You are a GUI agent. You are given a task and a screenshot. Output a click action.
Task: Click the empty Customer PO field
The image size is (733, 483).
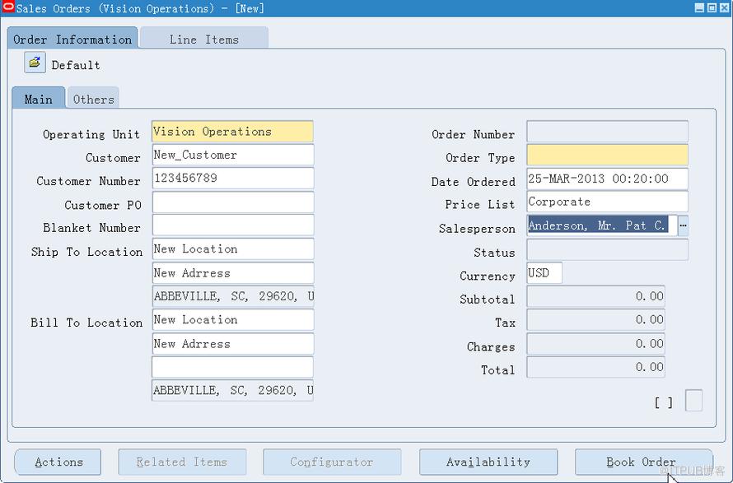tap(233, 202)
